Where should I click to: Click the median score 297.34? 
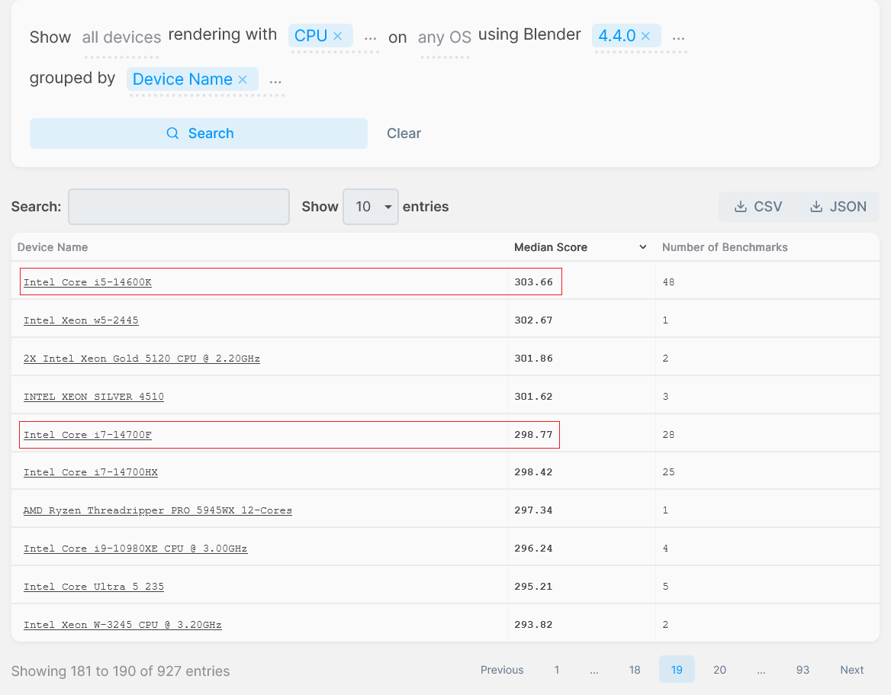pyautogui.click(x=533, y=510)
